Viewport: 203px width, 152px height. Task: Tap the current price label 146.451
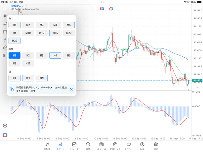(197, 80)
